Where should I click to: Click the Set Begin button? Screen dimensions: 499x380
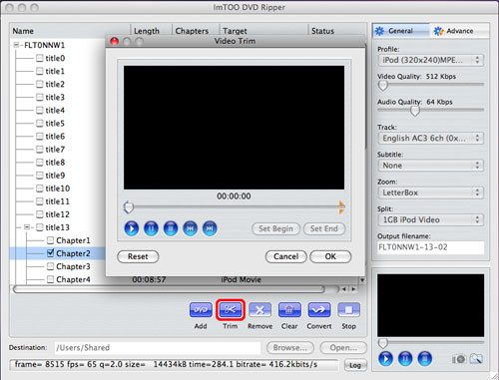[275, 228]
